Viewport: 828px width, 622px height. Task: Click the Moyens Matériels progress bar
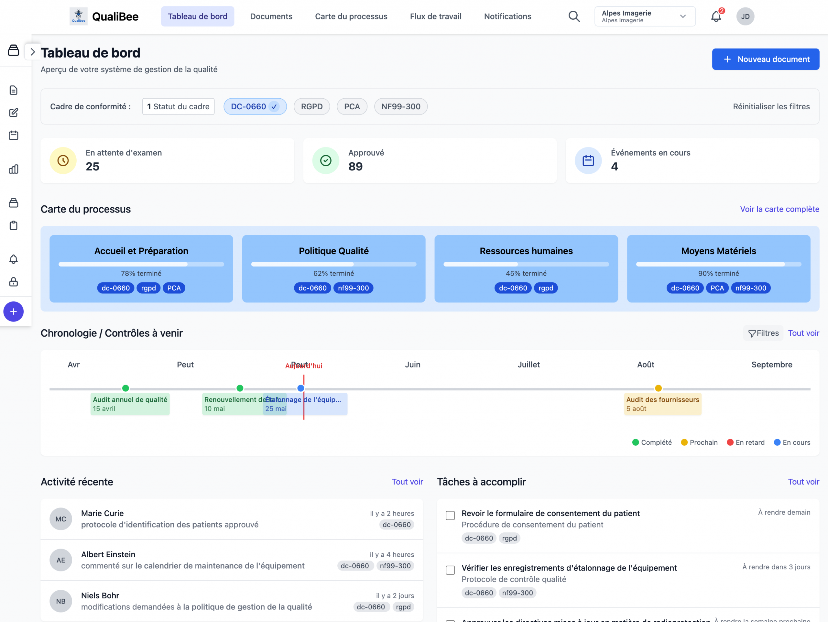tap(718, 264)
